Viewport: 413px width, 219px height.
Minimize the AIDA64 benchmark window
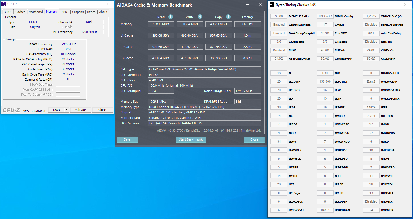(248, 5)
